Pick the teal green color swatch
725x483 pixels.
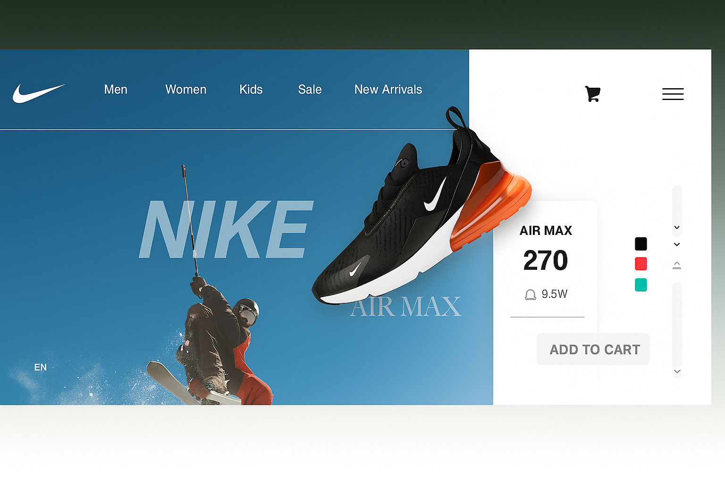[x=641, y=285]
